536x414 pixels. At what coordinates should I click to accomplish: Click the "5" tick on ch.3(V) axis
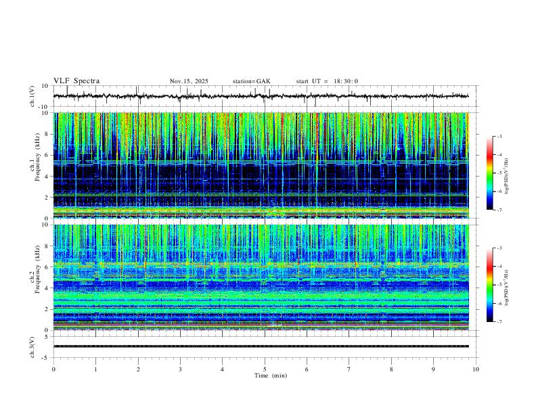click(x=47, y=337)
